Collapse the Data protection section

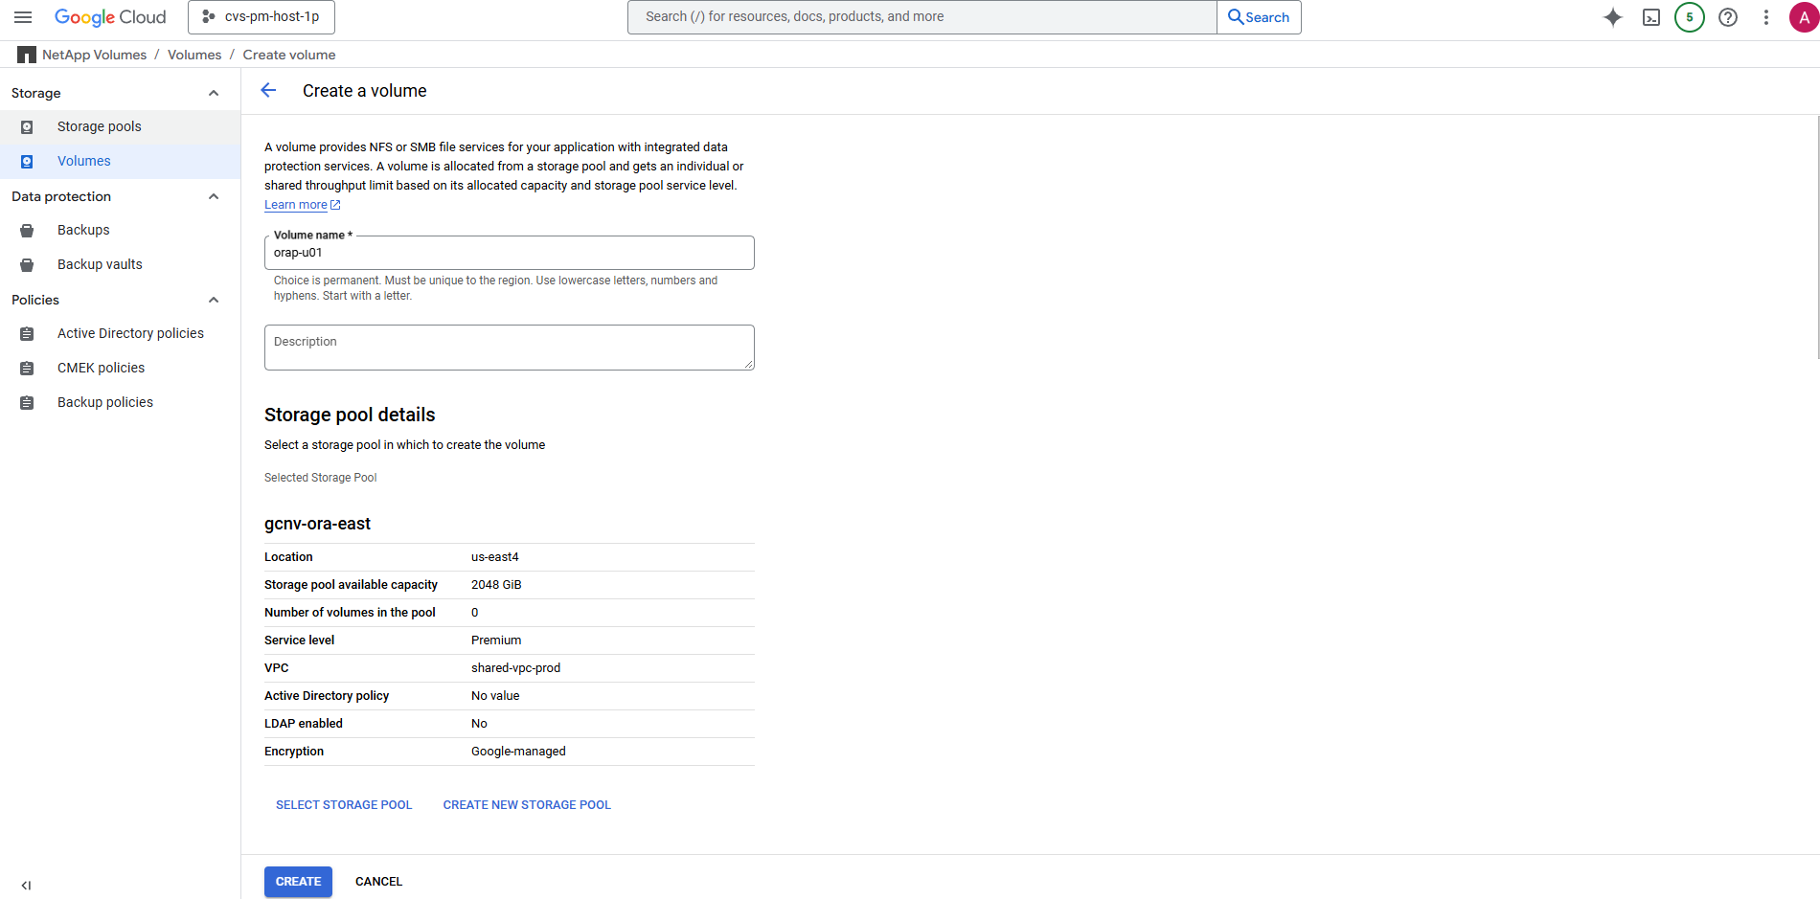214,196
